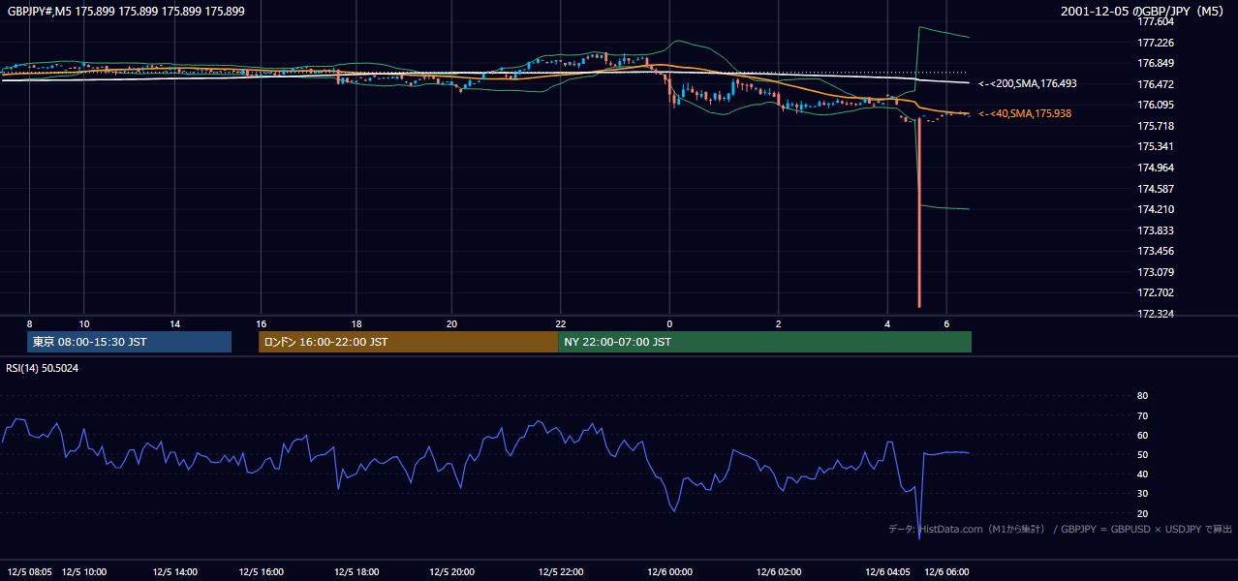Click the 12/6 04:05 time axis label
This screenshot has height=581, width=1238.
887,571
